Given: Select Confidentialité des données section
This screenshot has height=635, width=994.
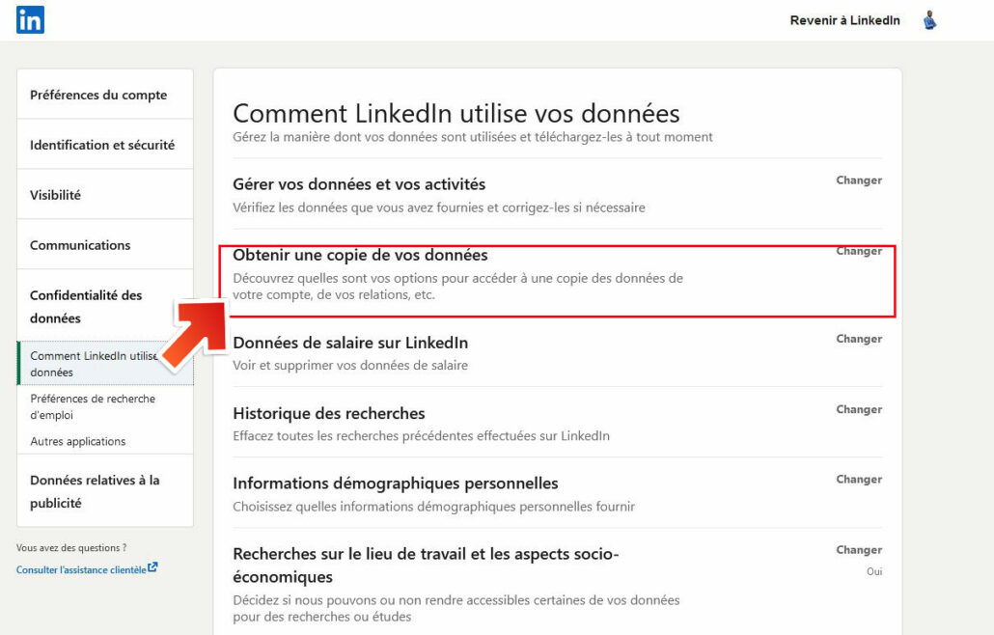Looking at the screenshot, I should (x=105, y=306).
